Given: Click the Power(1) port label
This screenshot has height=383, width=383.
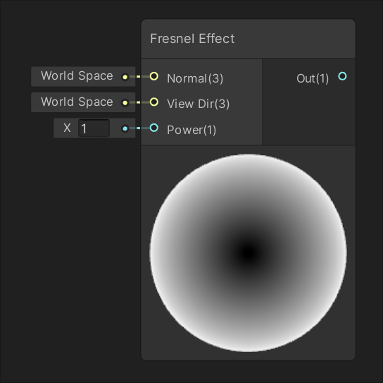Looking at the screenshot, I should pos(191,130).
